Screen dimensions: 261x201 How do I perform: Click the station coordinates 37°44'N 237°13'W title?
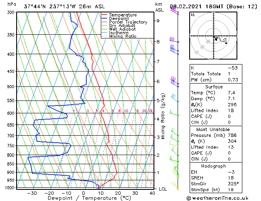coord(64,7)
